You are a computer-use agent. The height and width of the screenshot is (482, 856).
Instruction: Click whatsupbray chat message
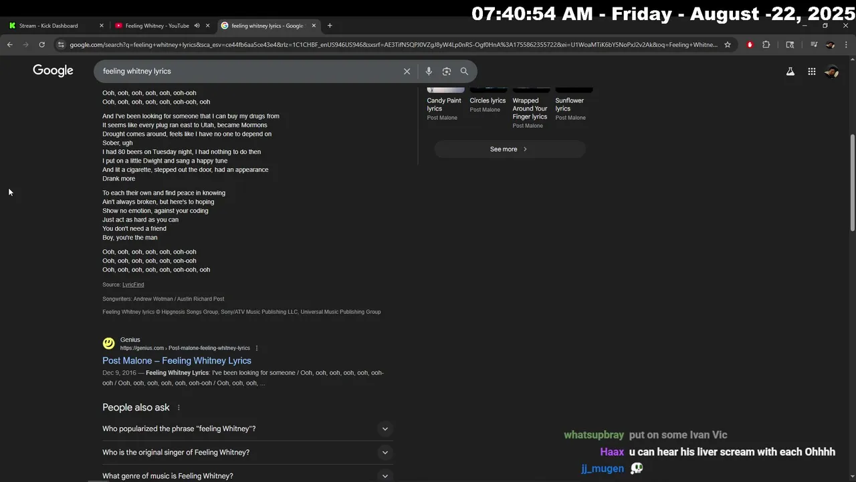click(x=645, y=435)
